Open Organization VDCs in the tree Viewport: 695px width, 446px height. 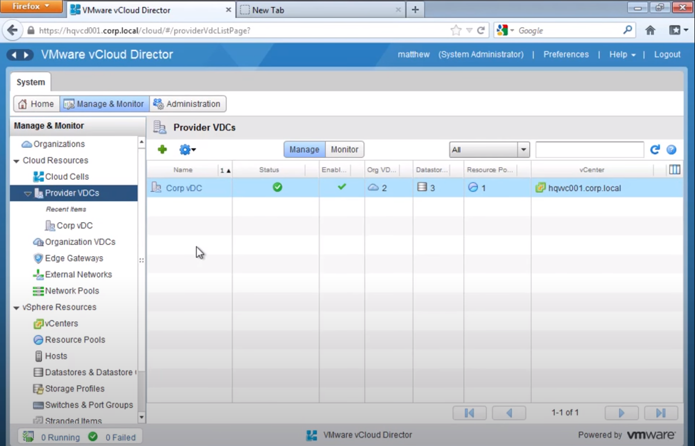pyautogui.click(x=80, y=242)
